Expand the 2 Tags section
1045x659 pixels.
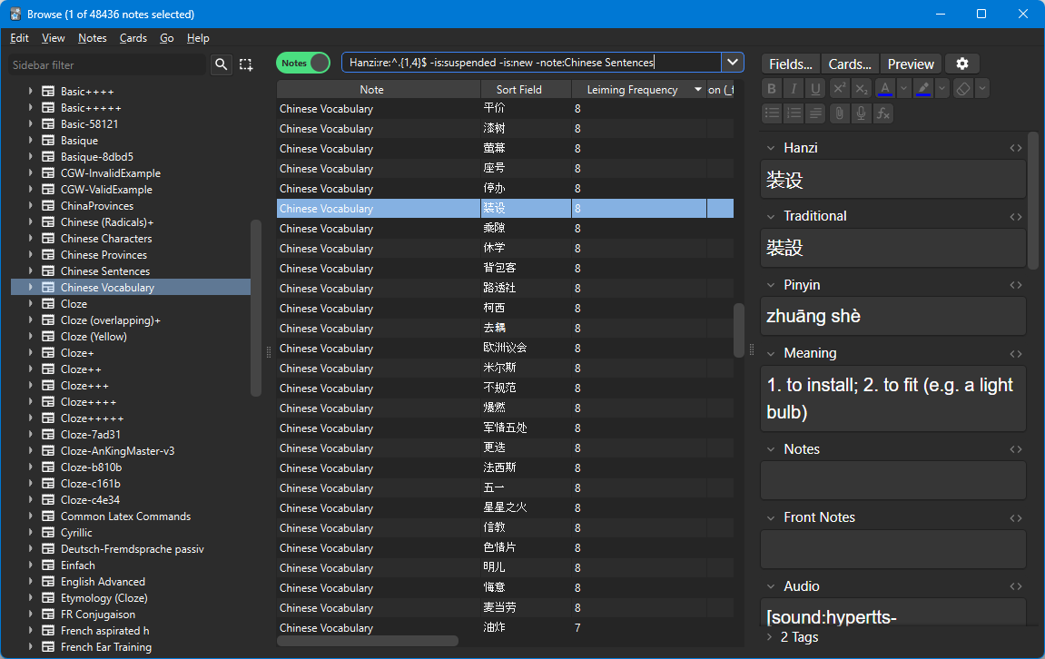point(770,637)
